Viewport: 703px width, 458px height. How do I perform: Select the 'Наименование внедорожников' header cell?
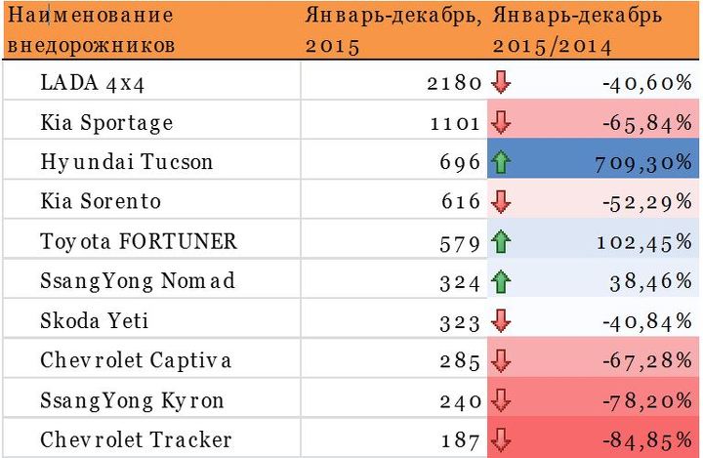click(146, 30)
